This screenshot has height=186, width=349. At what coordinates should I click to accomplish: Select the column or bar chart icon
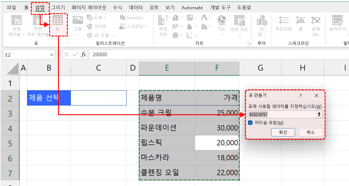coord(175,18)
